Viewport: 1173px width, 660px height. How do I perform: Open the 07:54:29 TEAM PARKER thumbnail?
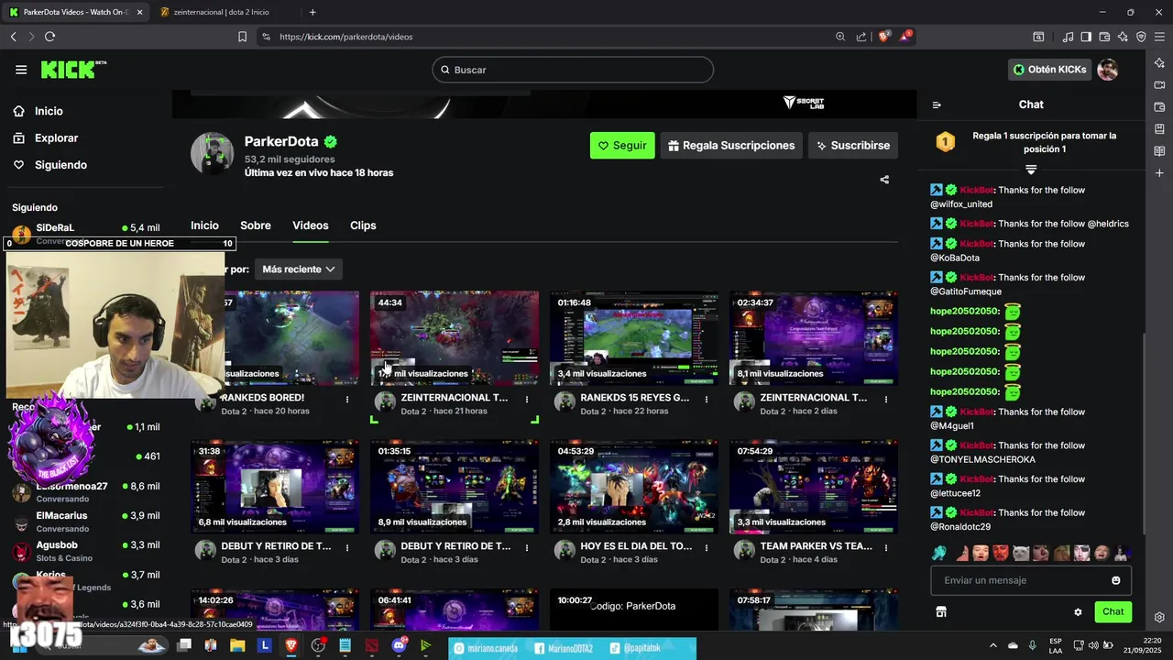(x=814, y=487)
